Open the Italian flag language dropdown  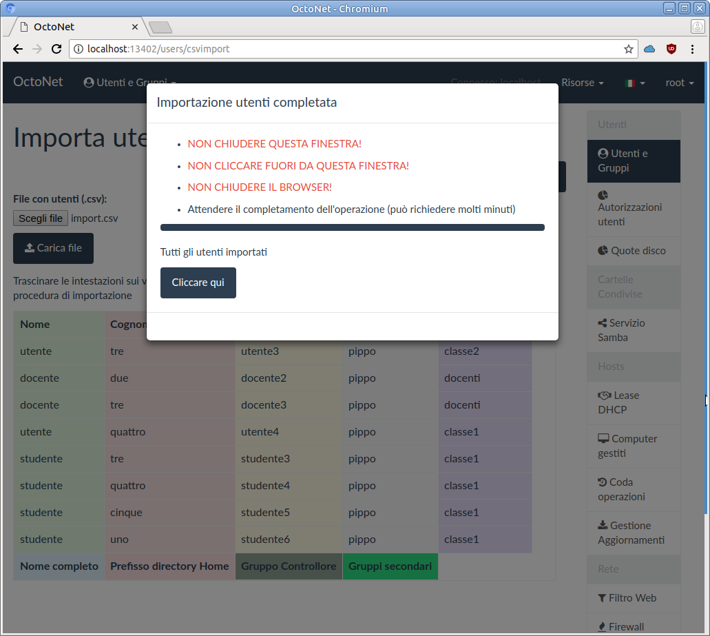635,83
